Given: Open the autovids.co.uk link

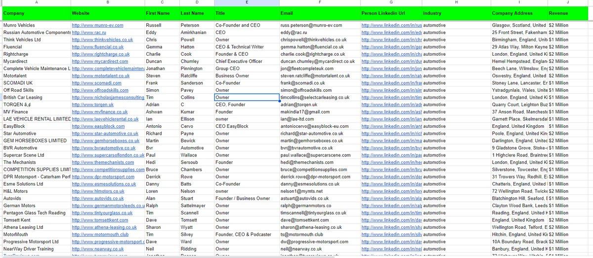Looking at the screenshot, I should [x=97, y=198].
